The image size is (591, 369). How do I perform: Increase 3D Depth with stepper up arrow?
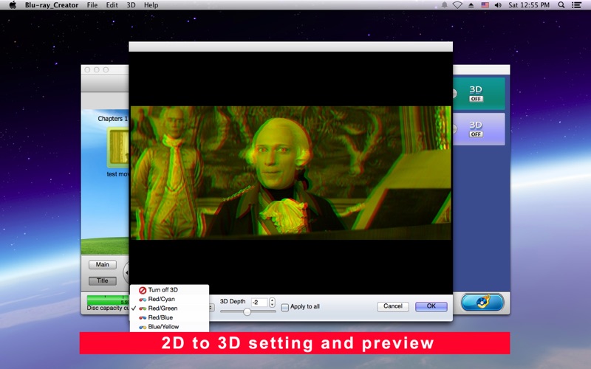click(272, 300)
